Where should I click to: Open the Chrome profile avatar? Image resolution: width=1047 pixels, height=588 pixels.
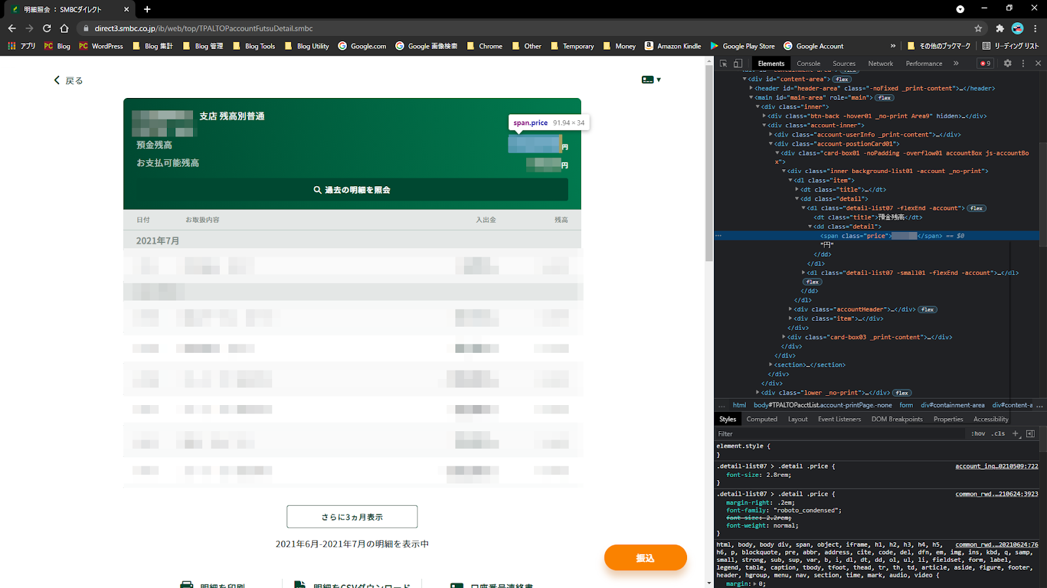click(x=1018, y=28)
